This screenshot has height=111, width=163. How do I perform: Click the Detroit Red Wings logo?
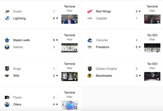coord(90,12)
